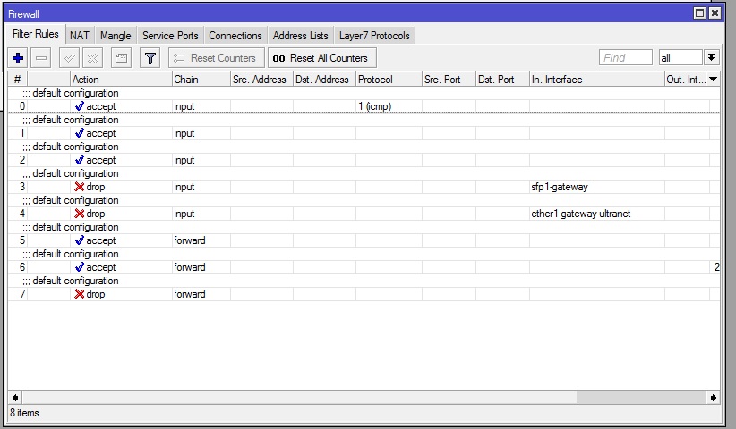Image resolution: width=736 pixels, height=429 pixels.
Task: Open the Address Lists tab
Action: (x=300, y=36)
